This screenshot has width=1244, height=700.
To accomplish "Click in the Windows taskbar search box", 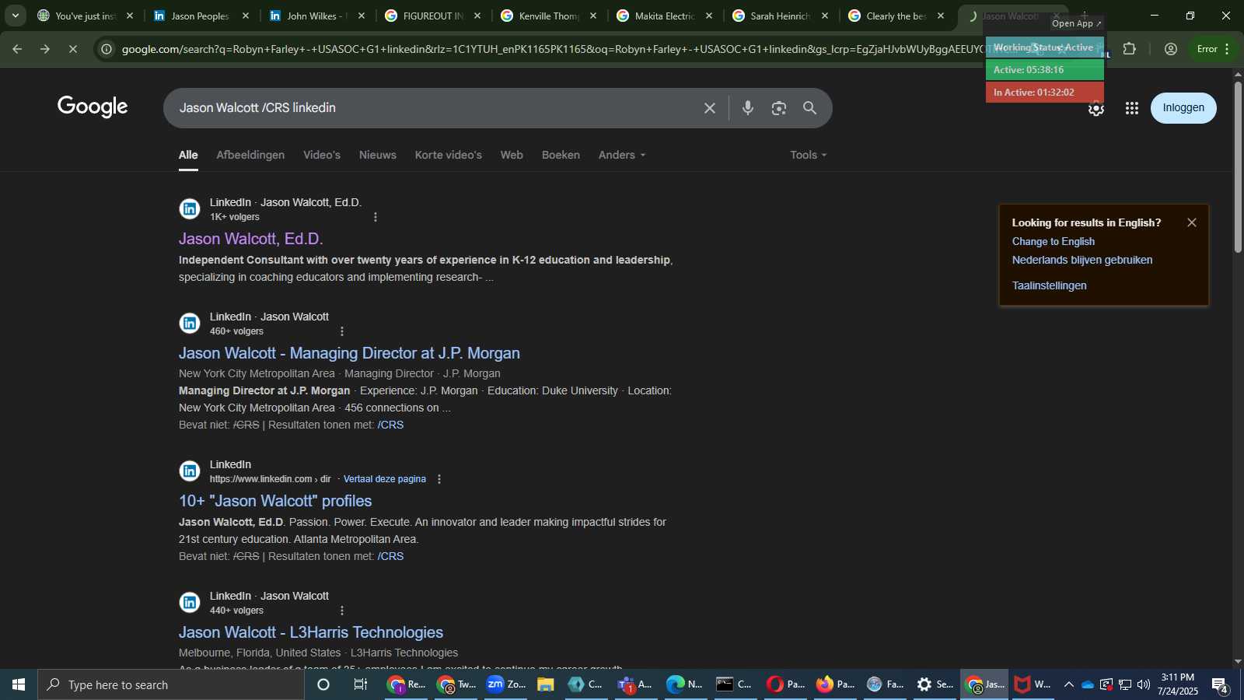I will [171, 684].
